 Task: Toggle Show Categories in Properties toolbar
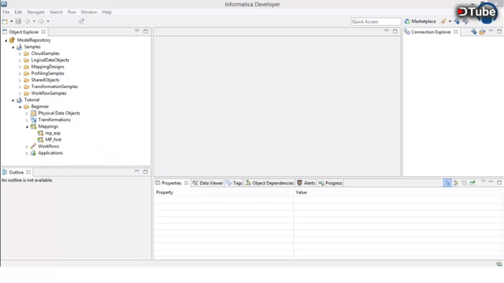tap(447, 183)
